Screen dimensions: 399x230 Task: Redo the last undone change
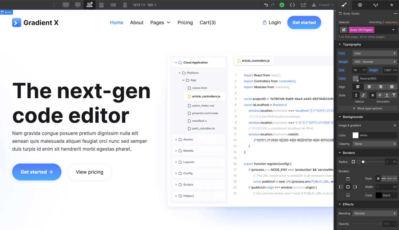tap(273, 5)
